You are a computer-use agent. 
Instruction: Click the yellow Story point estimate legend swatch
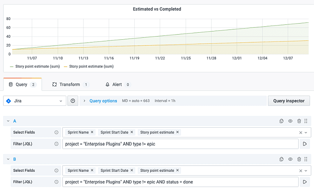(x=66, y=66)
